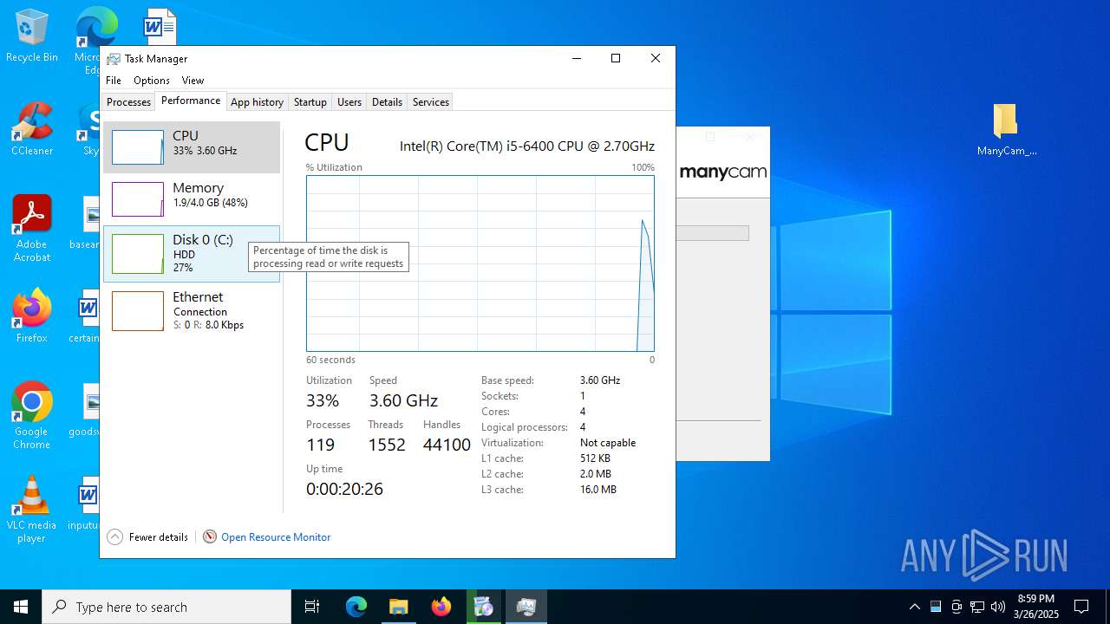This screenshot has height=624, width=1110.
Task: Switch to the App history tab
Action: (257, 102)
